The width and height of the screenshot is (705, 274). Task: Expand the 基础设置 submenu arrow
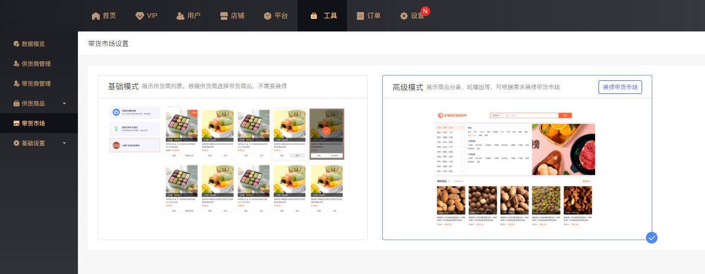(x=64, y=143)
